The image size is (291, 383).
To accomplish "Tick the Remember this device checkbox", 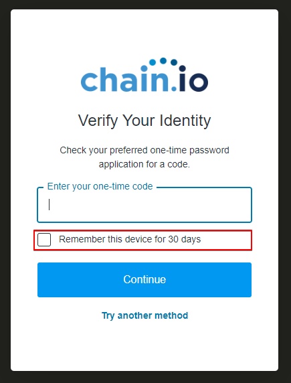I will coord(44,240).
